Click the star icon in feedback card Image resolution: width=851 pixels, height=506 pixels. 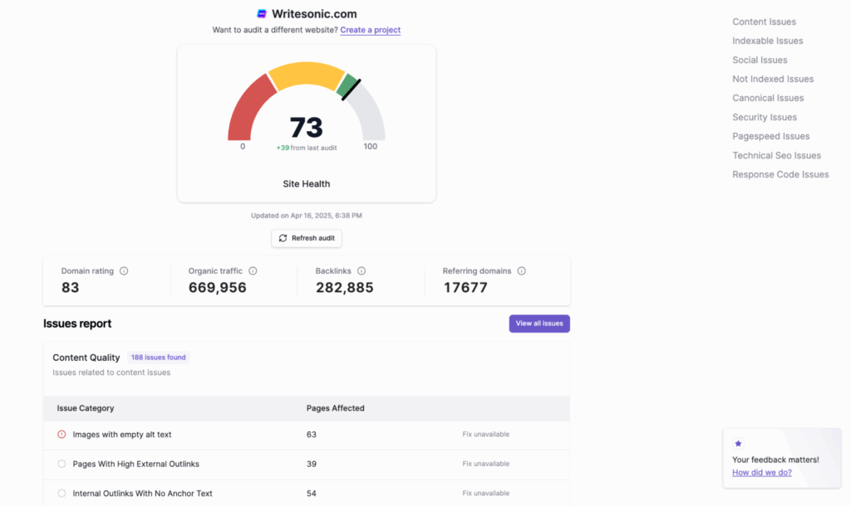(738, 443)
